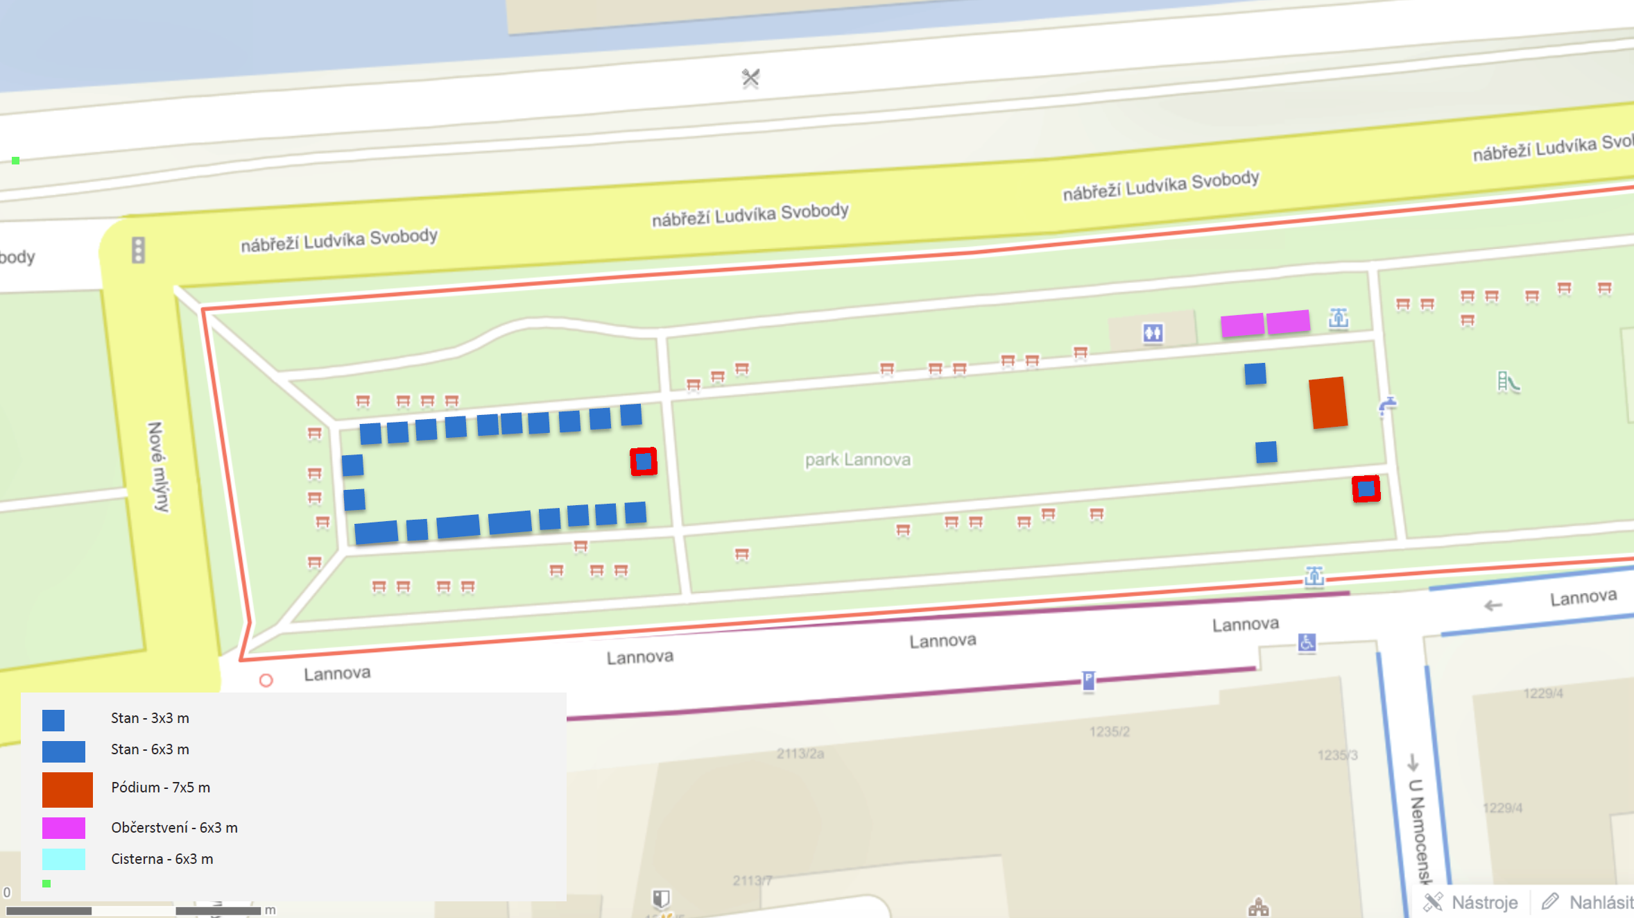Screen dimensions: 1634x918
Task: Click the parking P icon
Action: [1088, 680]
